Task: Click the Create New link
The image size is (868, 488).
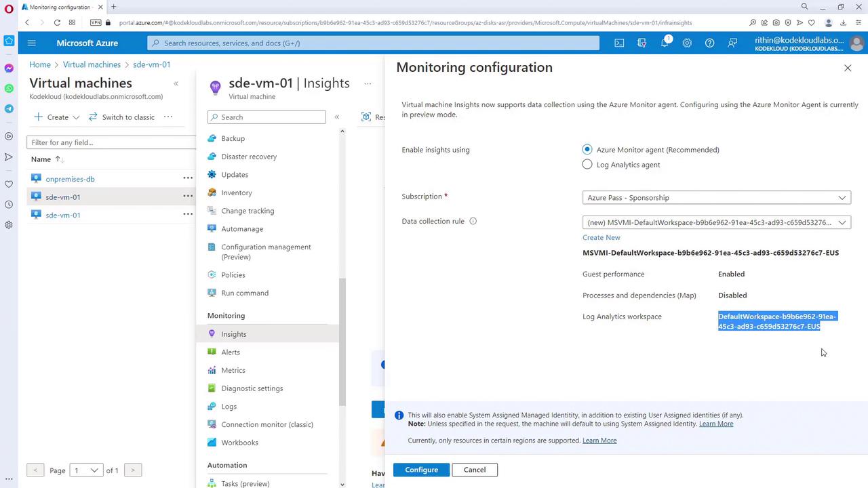Action: point(601,237)
